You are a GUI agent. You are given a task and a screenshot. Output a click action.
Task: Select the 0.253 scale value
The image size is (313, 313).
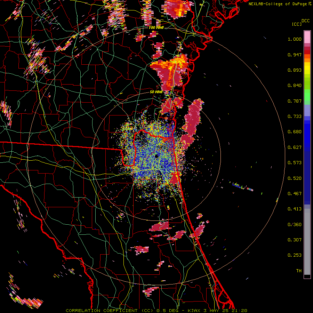[295, 255]
